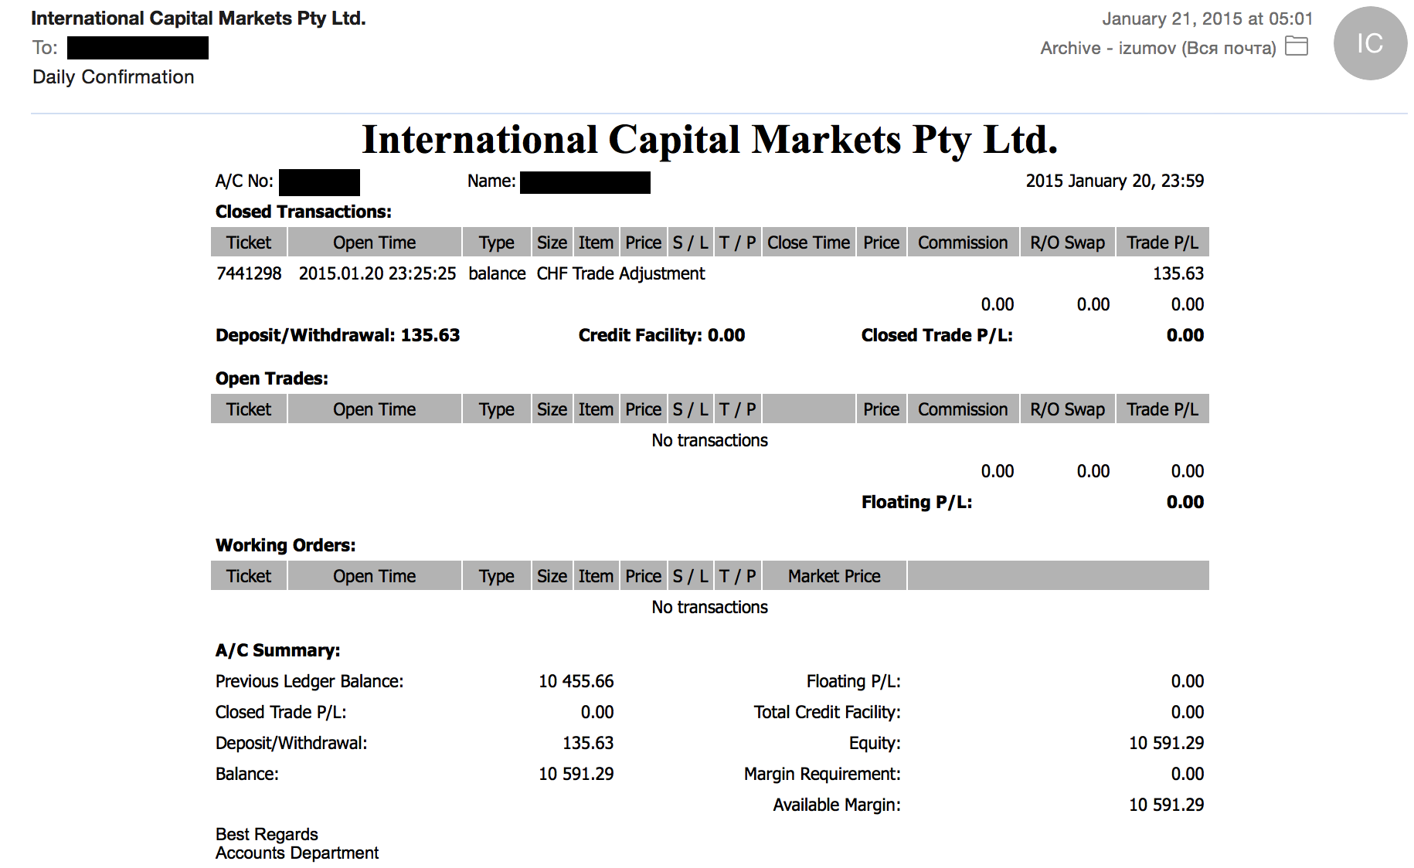Click the Close Time column header in Closed Transactions
Screen dimensions: 1414x868
(808, 242)
